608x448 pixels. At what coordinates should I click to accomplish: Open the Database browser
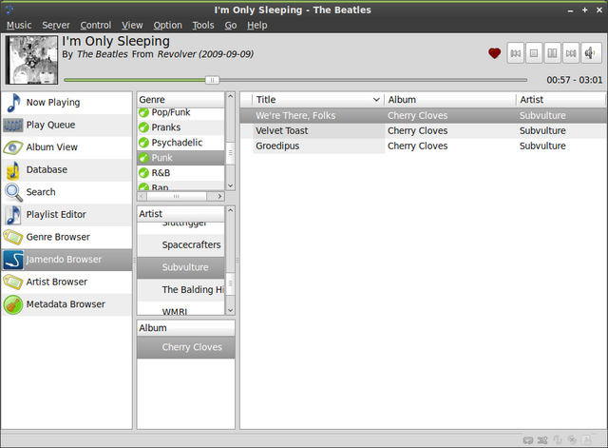(66, 169)
